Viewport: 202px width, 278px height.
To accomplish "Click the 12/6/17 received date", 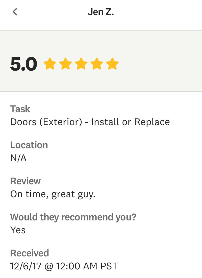I will (26, 266).
